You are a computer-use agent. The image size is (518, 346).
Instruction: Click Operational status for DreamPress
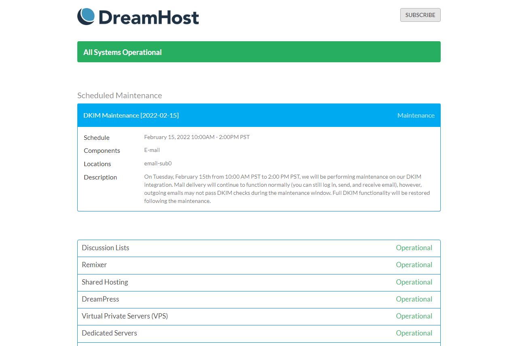[x=414, y=299]
